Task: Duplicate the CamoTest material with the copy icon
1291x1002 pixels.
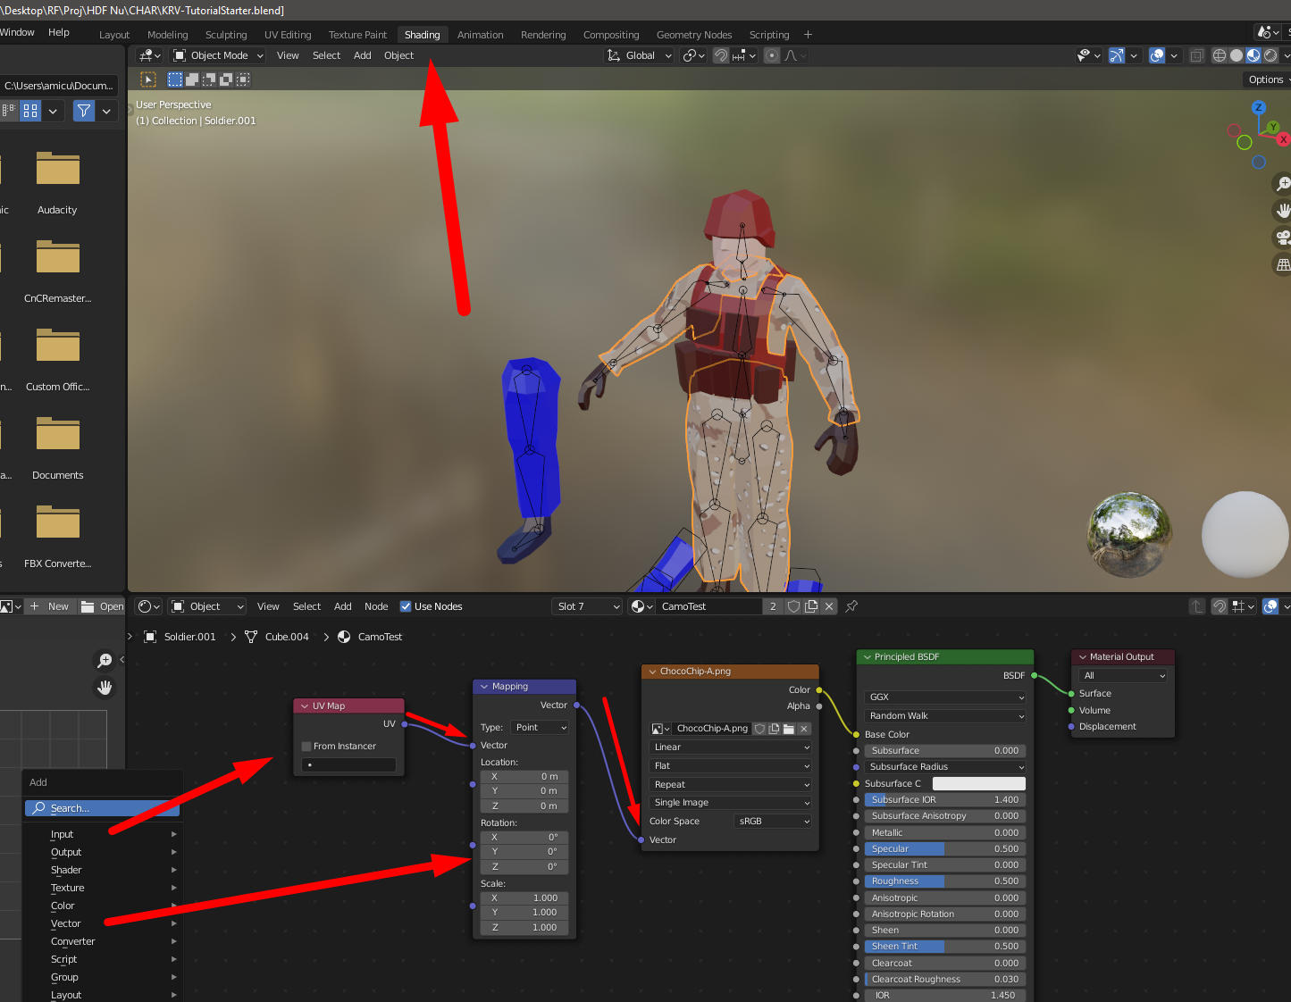Action: click(x=811, y=606)
